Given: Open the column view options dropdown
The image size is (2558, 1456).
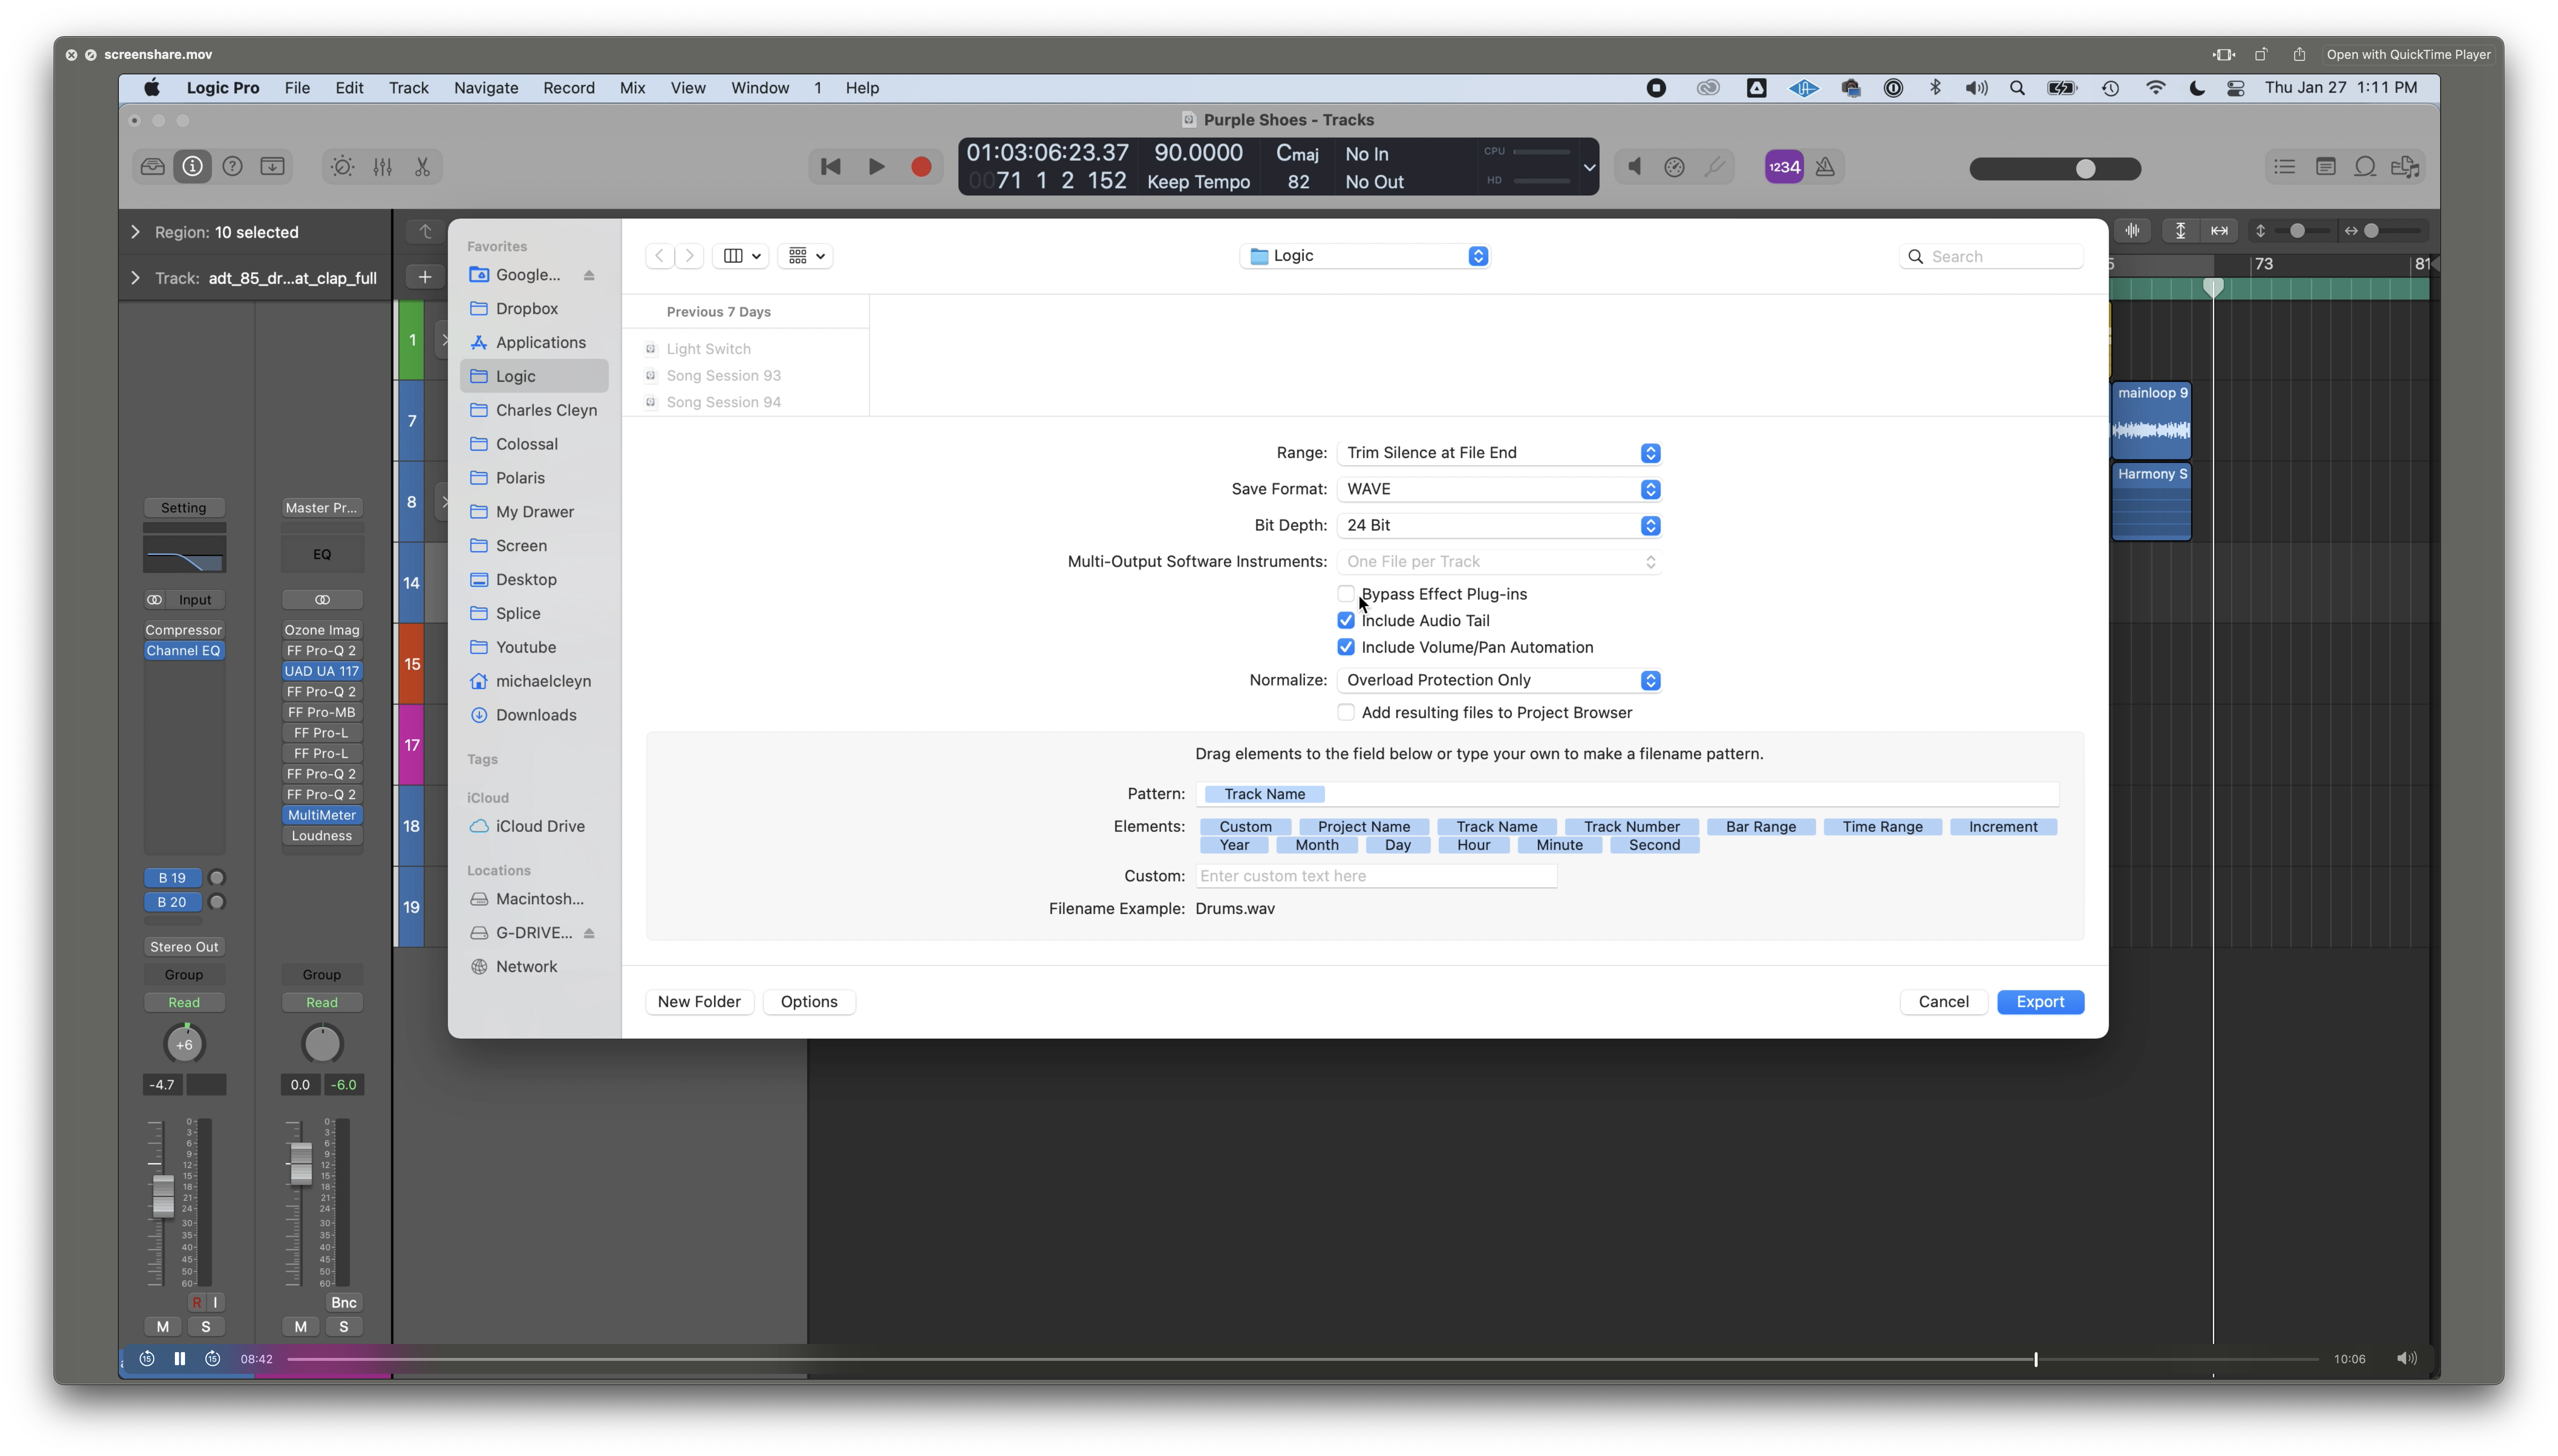Looking at the screenshot, I should [741, 256].
